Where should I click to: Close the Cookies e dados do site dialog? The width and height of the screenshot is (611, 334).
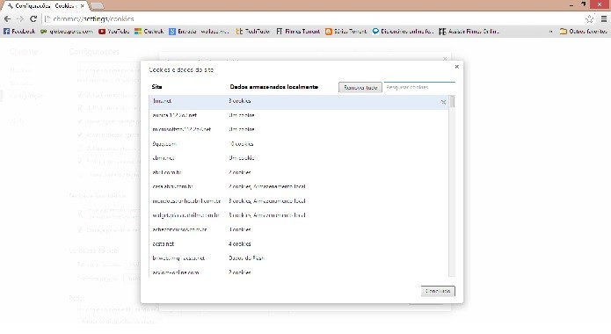(x=456, y=67)
